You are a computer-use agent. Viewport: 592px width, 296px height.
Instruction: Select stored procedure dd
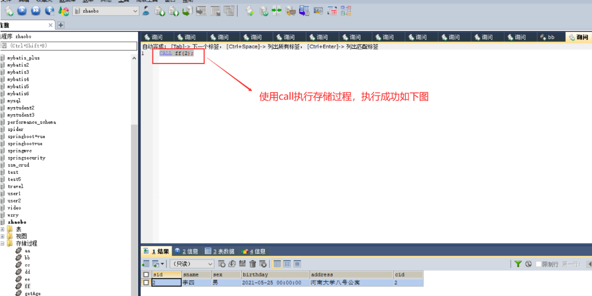click(27, 272)
